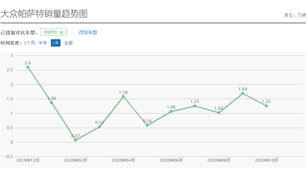Click the 1.69 data point on the chart
This screenshot has width=308, height=171.
click(243, 93)
